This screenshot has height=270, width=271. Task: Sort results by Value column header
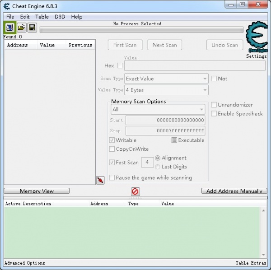click(x=51, y=45)
